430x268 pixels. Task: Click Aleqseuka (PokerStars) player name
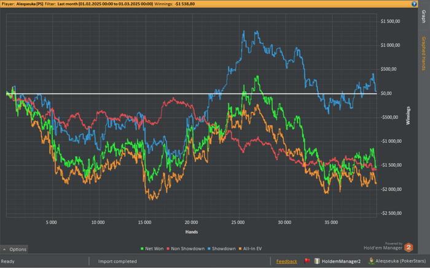401,261
